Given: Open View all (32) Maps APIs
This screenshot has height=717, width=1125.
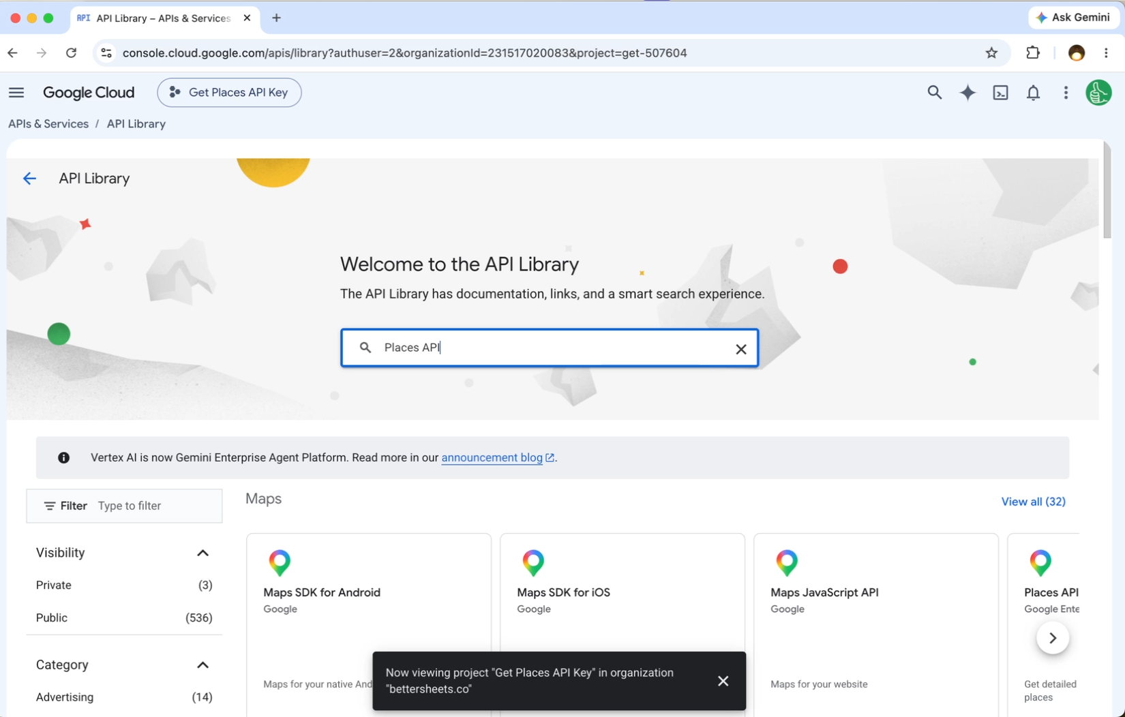Looking at the screenshot, I should coord(1033,502).
